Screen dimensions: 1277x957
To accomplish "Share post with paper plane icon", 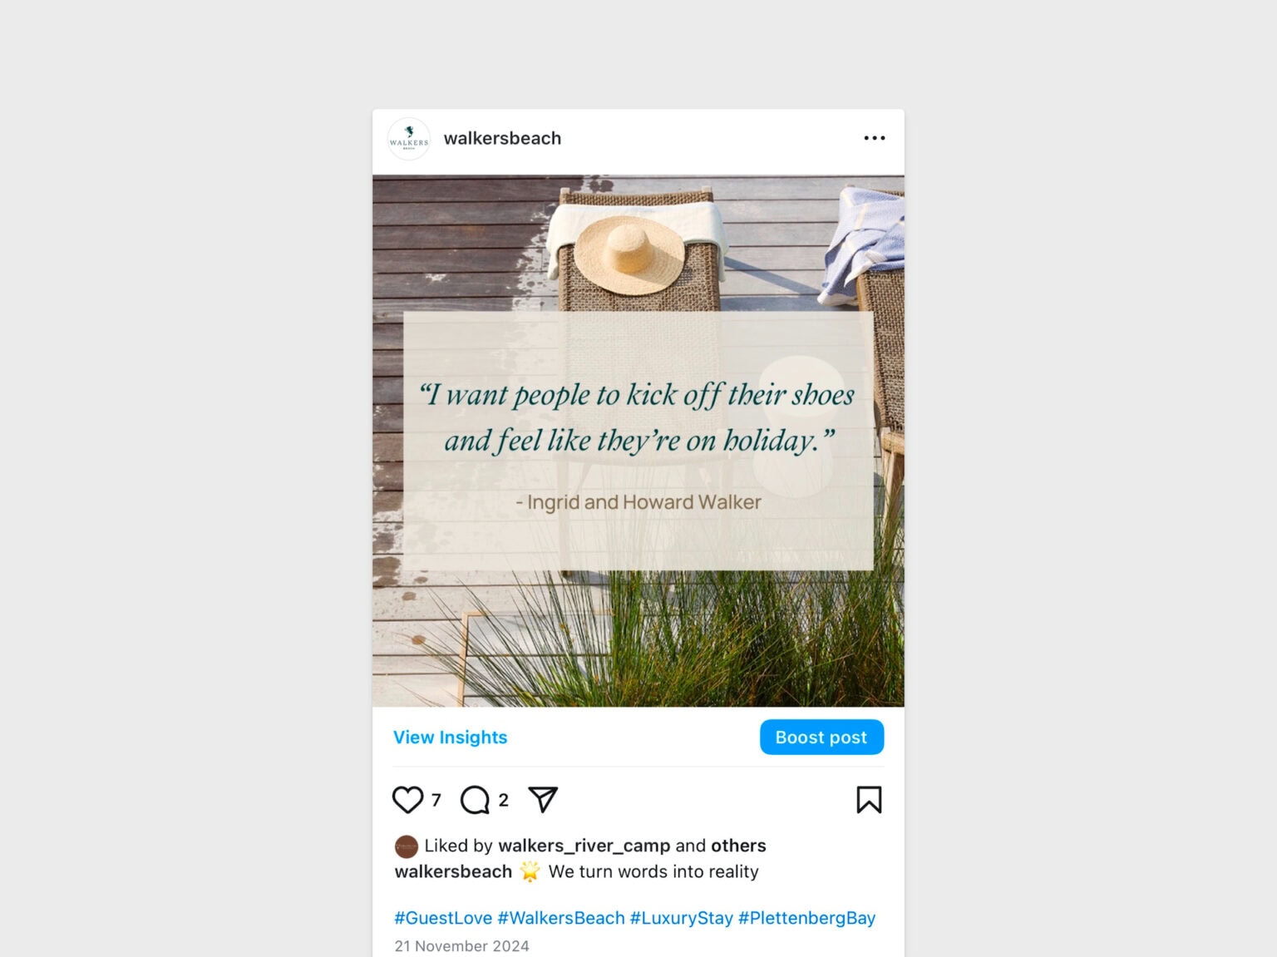I will 543,799.
